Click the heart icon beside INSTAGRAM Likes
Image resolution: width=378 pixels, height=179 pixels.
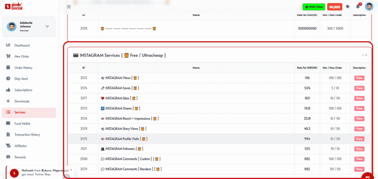click(103, 98)
